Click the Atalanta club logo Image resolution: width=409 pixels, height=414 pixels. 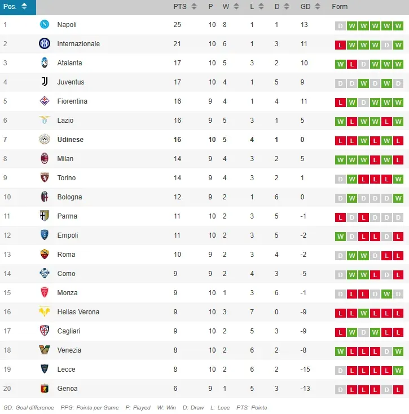[44, 63]
